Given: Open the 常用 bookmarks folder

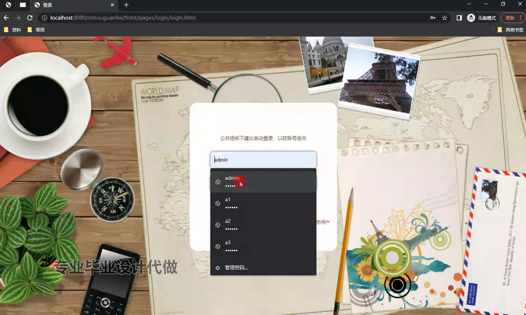Looking at the screenshot, I should click(36, 30).
